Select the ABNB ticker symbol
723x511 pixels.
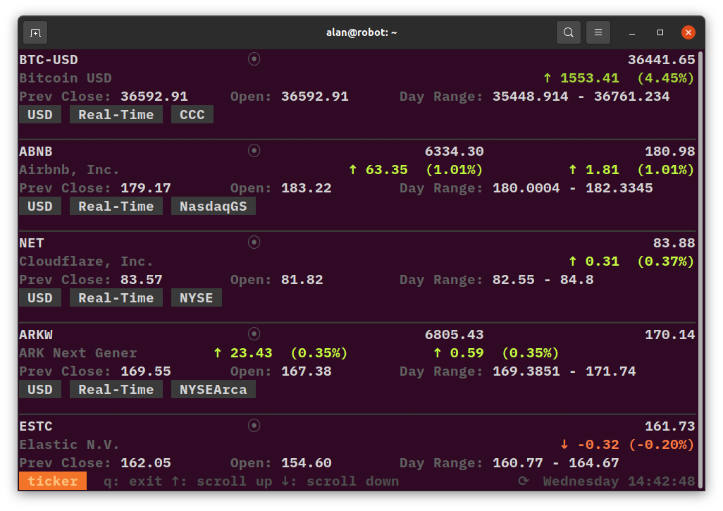tap(36, 152)
